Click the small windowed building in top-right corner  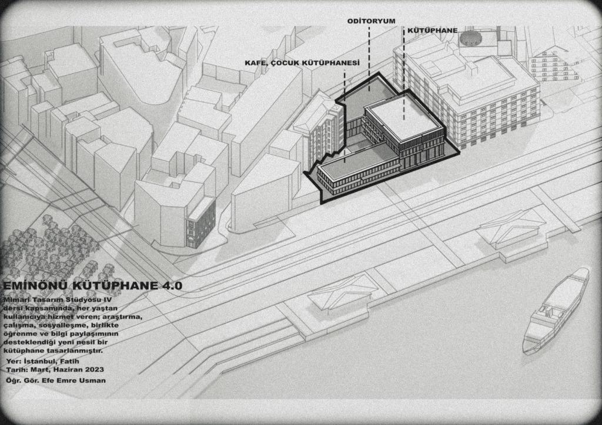551,65
